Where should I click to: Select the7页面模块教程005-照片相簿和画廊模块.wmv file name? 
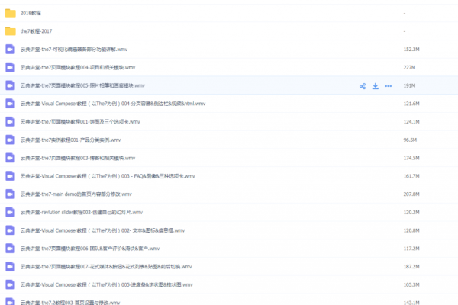pos(82,85)
